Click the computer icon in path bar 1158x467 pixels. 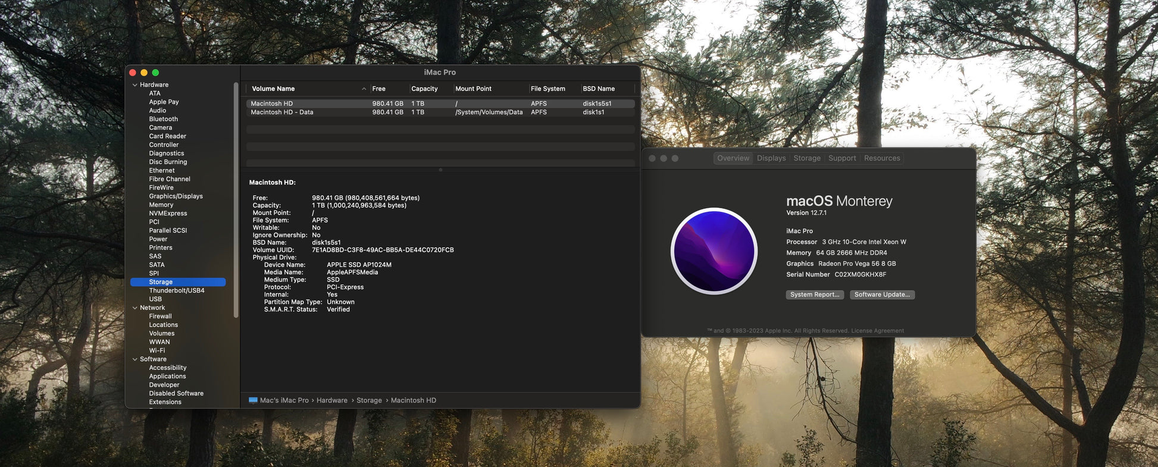point(253,400)
